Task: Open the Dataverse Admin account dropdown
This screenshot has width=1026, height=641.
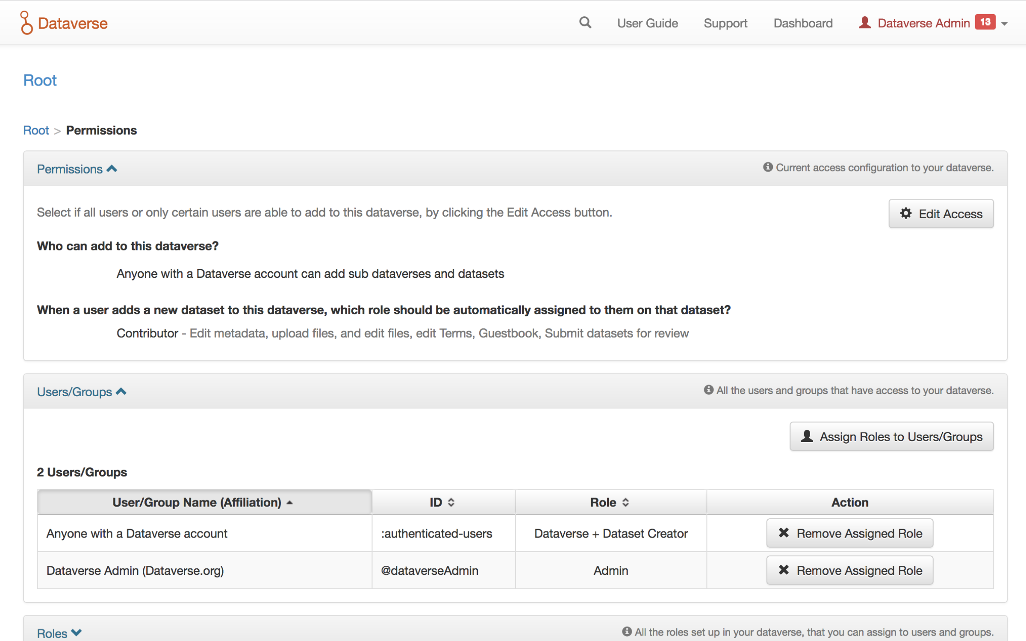Action: point(1004,24)
